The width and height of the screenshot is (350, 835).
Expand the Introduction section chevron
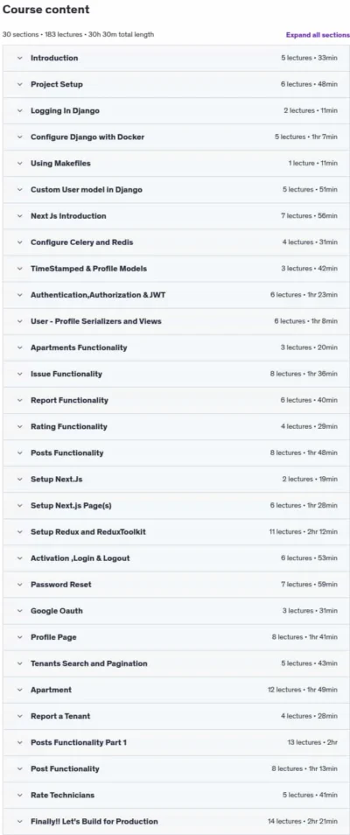tap(20, 58)
